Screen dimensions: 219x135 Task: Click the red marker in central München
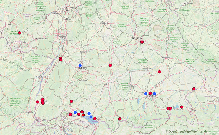click(x=150, y=94)
